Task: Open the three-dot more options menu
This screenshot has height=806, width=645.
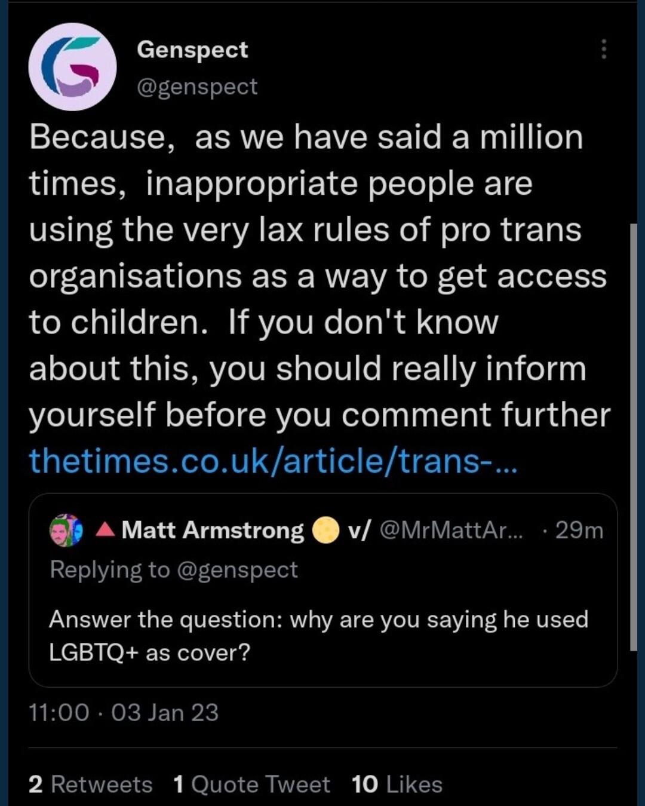Action: click(604, 49)
